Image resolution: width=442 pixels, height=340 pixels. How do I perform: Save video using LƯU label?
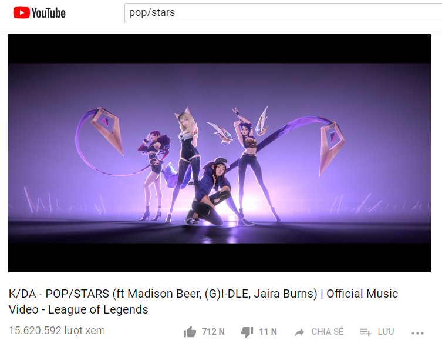coord(386,331)
